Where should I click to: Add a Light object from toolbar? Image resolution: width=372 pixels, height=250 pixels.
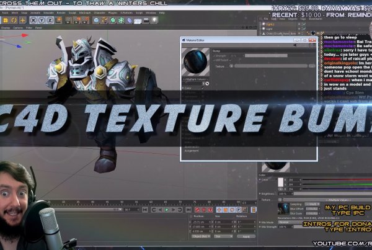[154, 20]
